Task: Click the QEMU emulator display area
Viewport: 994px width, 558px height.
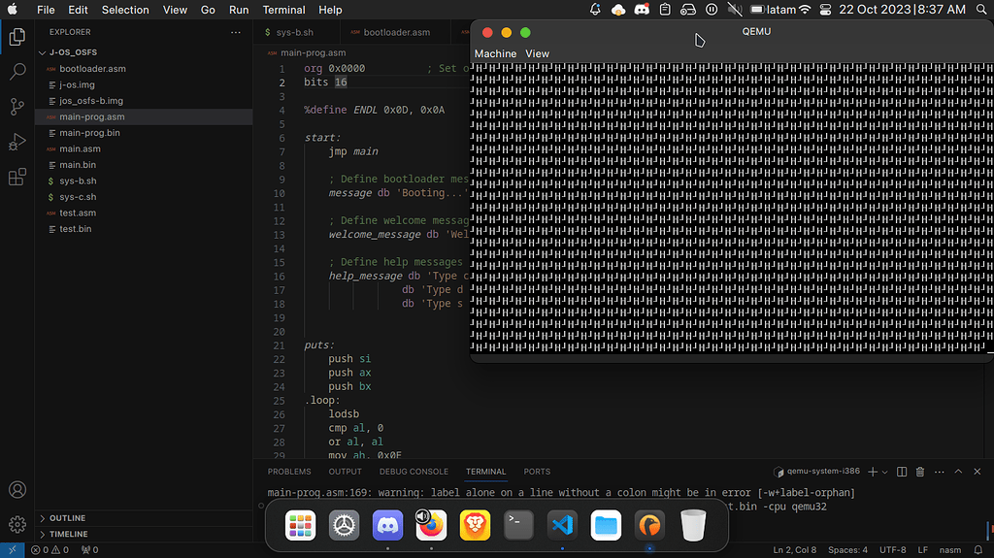Action: coord(732,208)
